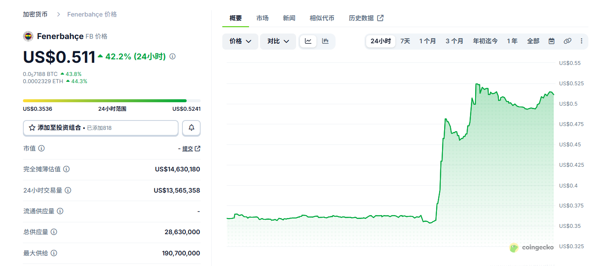Open the 对比 dropdown
This screenshot has height=266, width=599.
(x=278, y=41)
